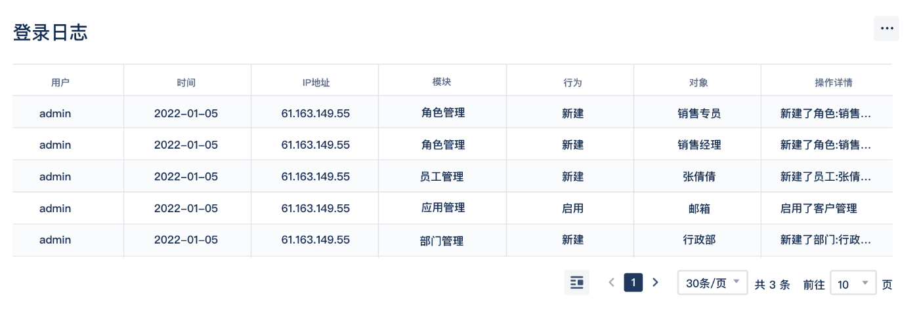The height and width of the screenshot is (317, 919).
Task: Click the 启用了客户管理 detail text
Action: pos(819,208)
